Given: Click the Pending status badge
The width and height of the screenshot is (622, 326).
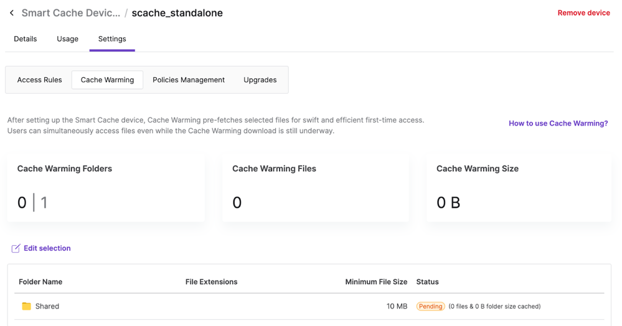Looking at the screenshot, I should [x=430, y=306].
